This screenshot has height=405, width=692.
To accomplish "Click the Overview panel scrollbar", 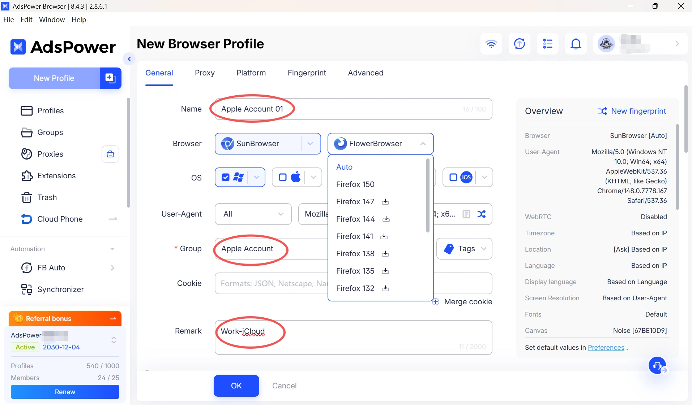I will (x=677, y=167).
